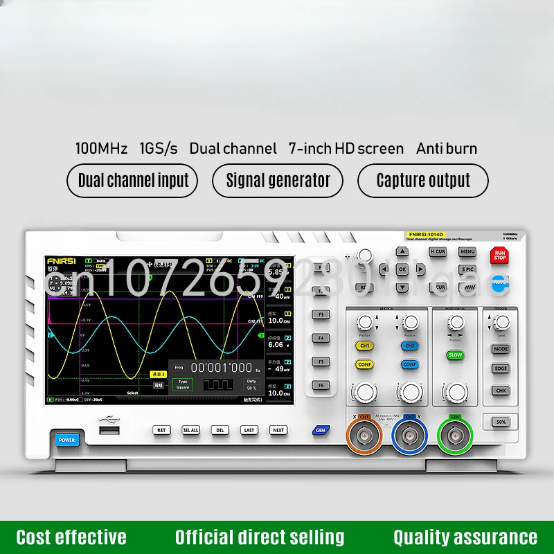This screenshot has height=554, width=554.
Task: Click the trigger CHX source button
Action: coord(501,391)
